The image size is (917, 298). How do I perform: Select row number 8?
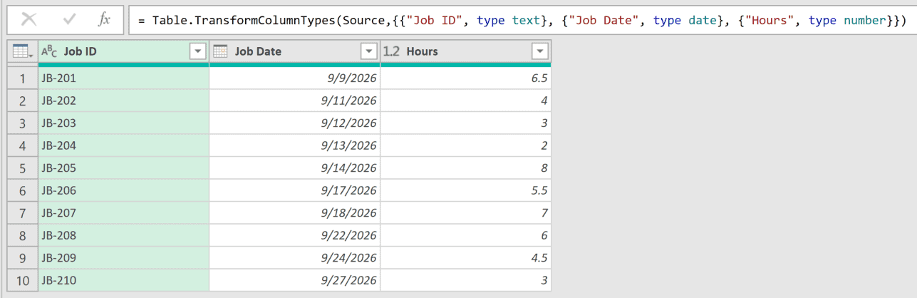pyautogui.click(x=23, y=235)
